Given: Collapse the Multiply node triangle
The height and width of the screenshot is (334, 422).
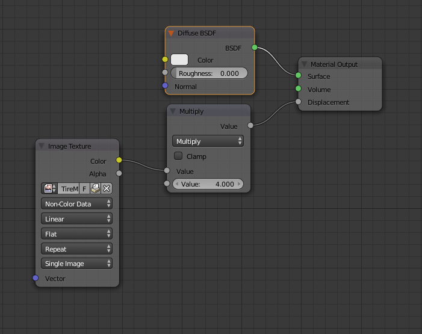Looking at the screenshot, I should click(x=173, y=111).
